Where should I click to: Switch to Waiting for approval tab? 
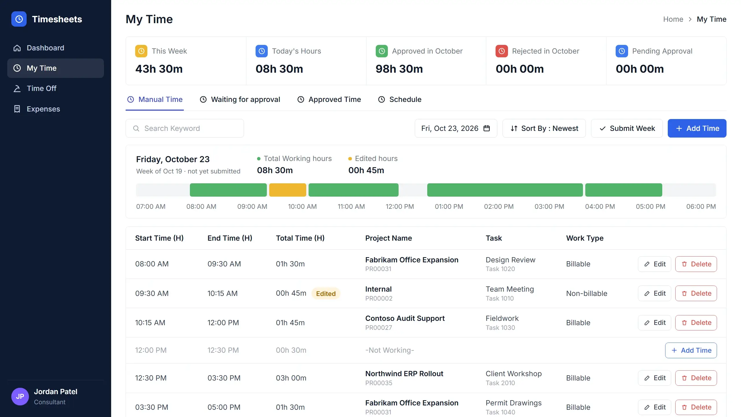240,100
